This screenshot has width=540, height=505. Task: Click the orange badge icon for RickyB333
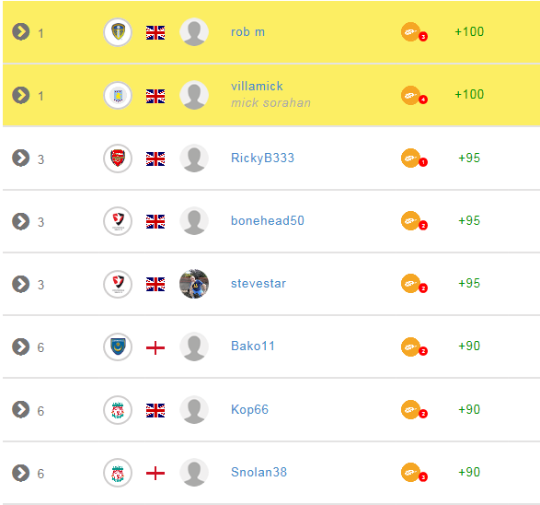(414, 159)
